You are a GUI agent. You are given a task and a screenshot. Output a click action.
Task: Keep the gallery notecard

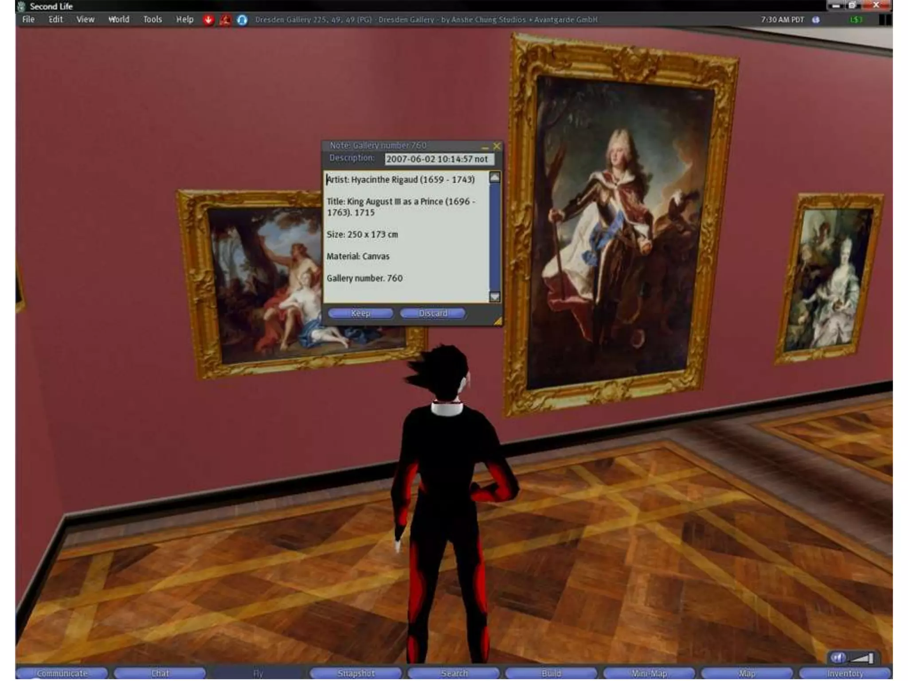point(360,313)
